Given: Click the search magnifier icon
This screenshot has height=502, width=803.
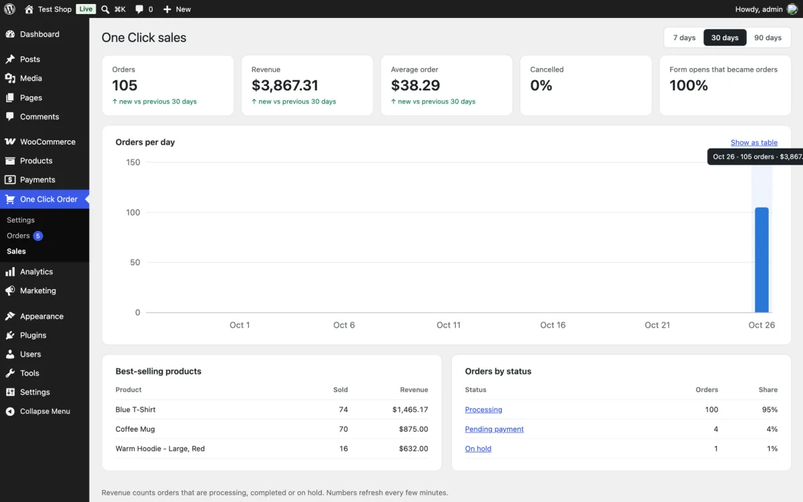Looking at the screenshot, I should click(105, 9).
